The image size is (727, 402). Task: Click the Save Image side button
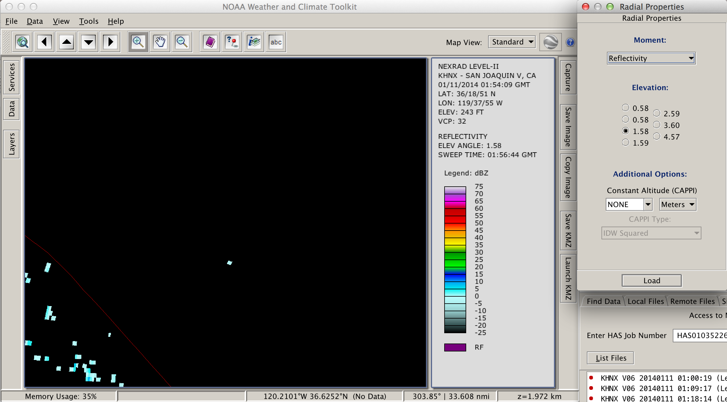[x=568, y=127]
